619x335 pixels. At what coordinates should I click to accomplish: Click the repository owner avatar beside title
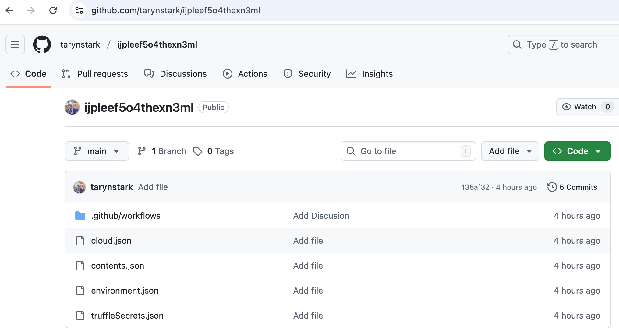(72, 107)
